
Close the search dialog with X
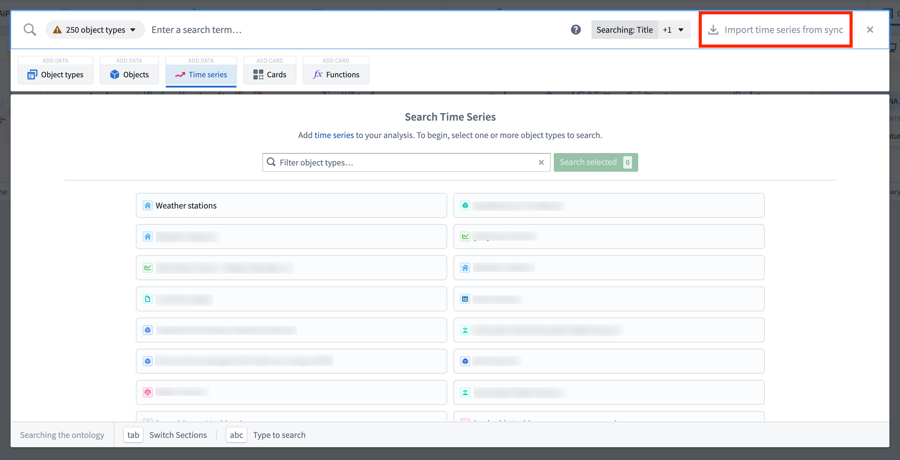(869, 30)
